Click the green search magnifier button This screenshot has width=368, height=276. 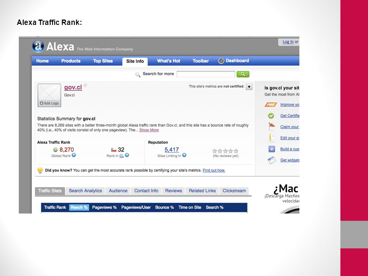243,74
